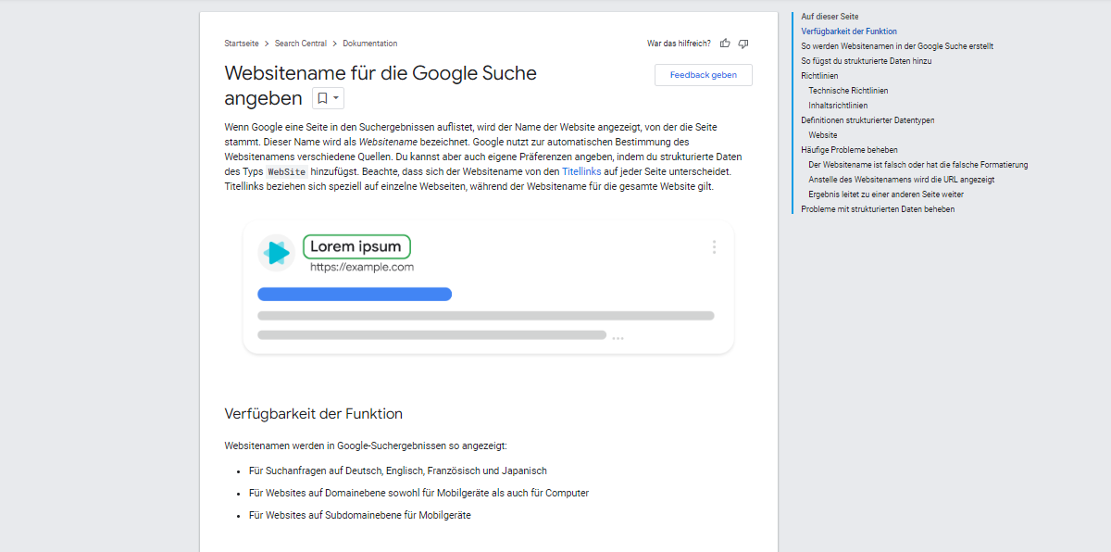The height and width of the screenshot is (552, 1111).
Task: Select the Website sub-entry in contents
Action: 823,135
